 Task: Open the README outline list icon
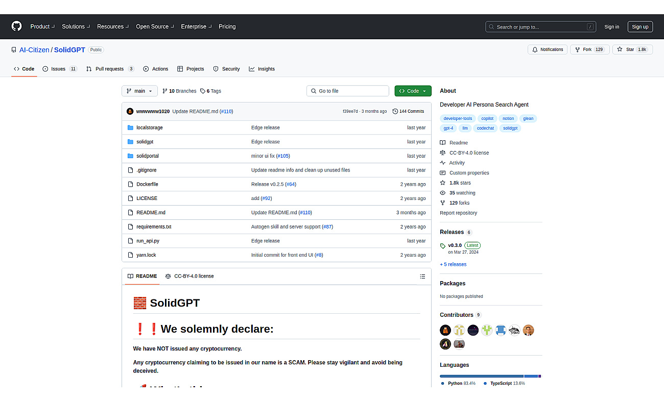422,276
